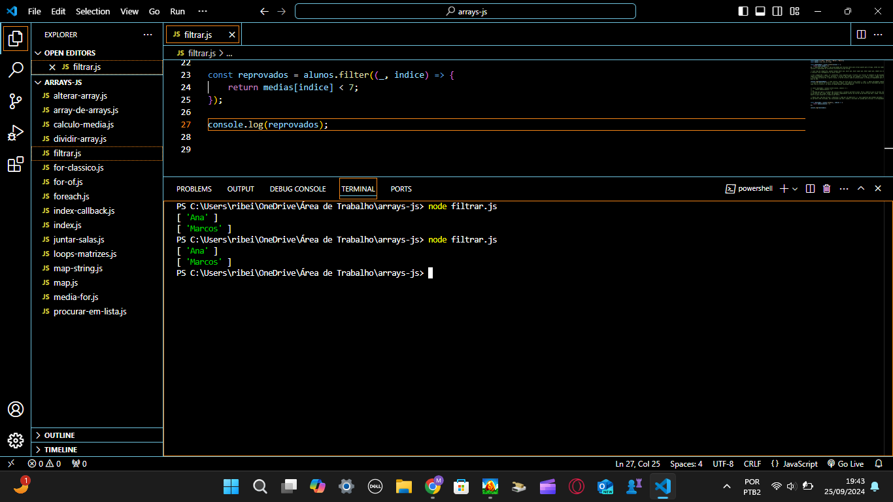The image size is (893, 502).
Task: Close the filtrar.js editor tab
Action: point(232,35)
